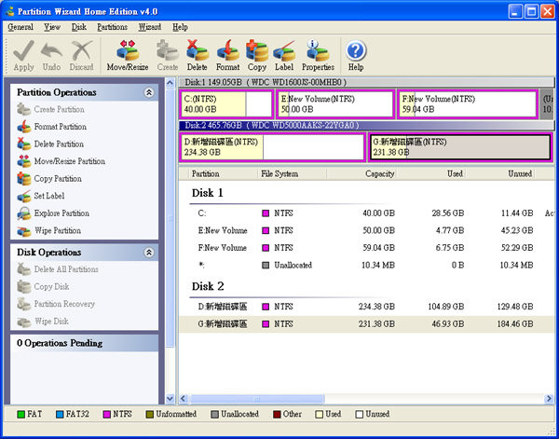
Task: Select the D: row with 234.38 GB capacity
Action: pos(366,307)
